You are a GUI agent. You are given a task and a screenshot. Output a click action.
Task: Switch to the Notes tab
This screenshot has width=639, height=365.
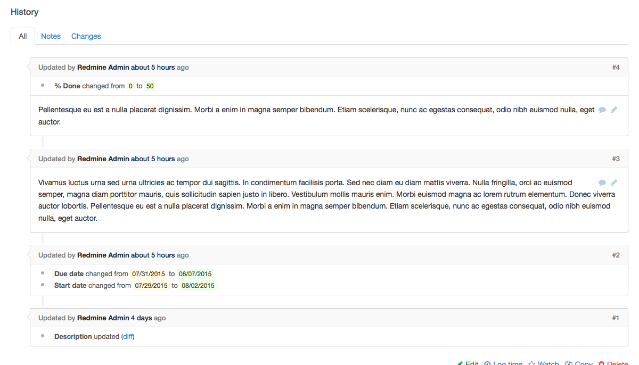pyautogui.click(x=51, y=36)
